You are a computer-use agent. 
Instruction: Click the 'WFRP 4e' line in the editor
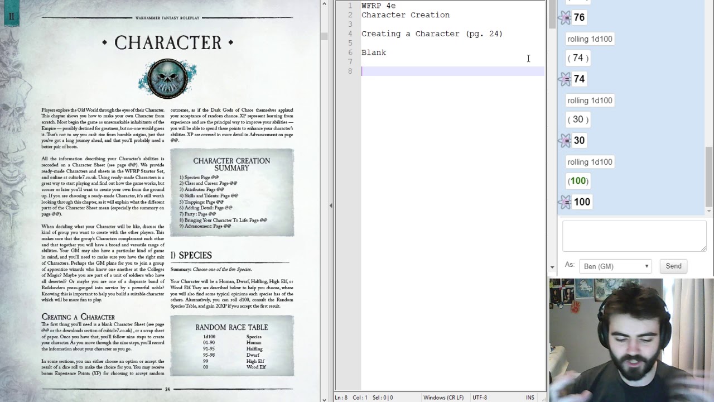(x=378, y=6)
